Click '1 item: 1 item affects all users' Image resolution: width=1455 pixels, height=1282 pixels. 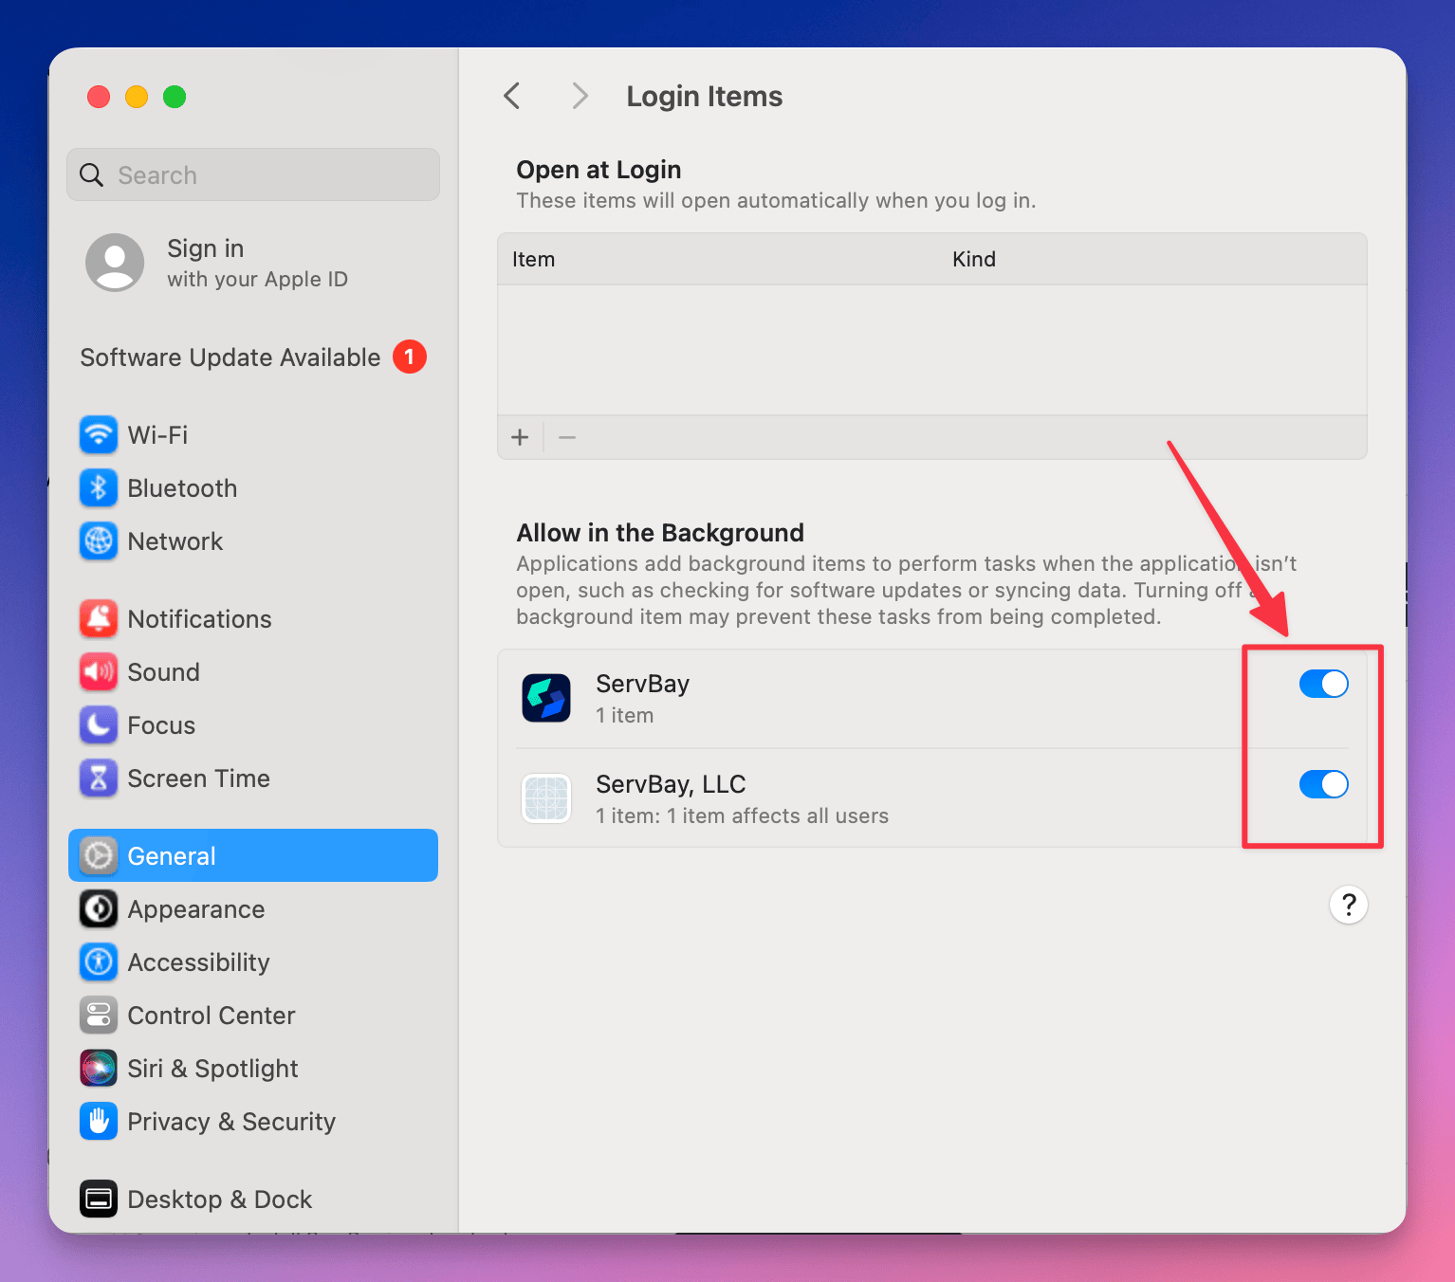pyautogui.click(x=742, y=815)
